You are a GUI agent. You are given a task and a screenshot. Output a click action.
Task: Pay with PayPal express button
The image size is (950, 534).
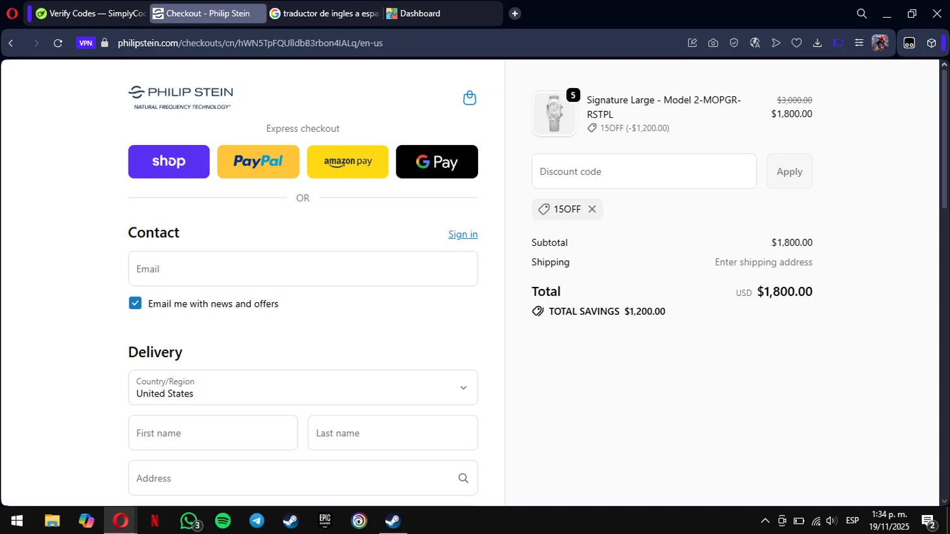258,162
